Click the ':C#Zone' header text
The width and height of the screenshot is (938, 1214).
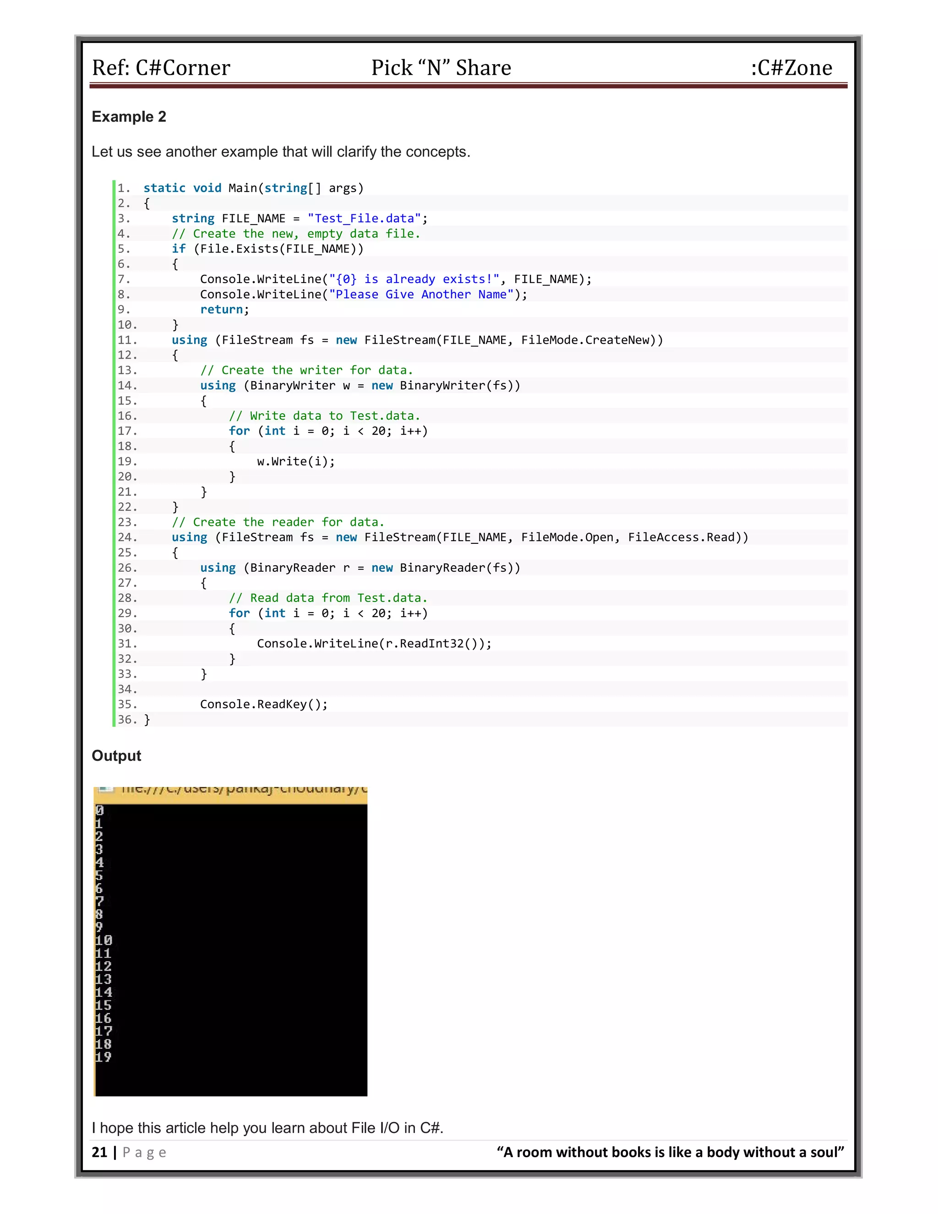click(x=791, y=68)
